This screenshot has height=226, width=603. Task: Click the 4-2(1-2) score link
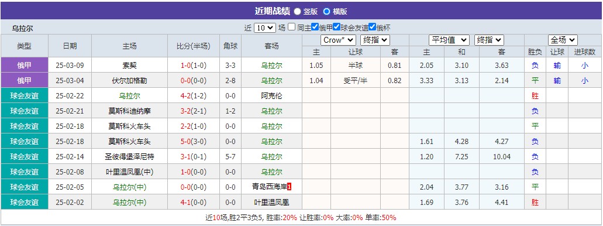[x=194, y=96]
